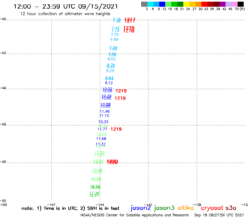Click the -42 latitude axis label
248x218 pixels.
[3, 53]
